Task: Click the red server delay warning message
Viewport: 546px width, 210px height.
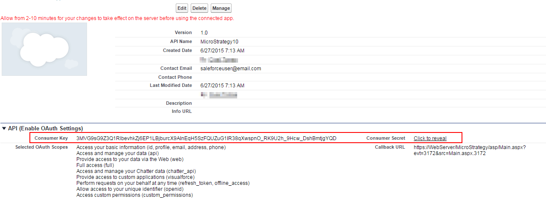Action: click(x=117, y=18)
